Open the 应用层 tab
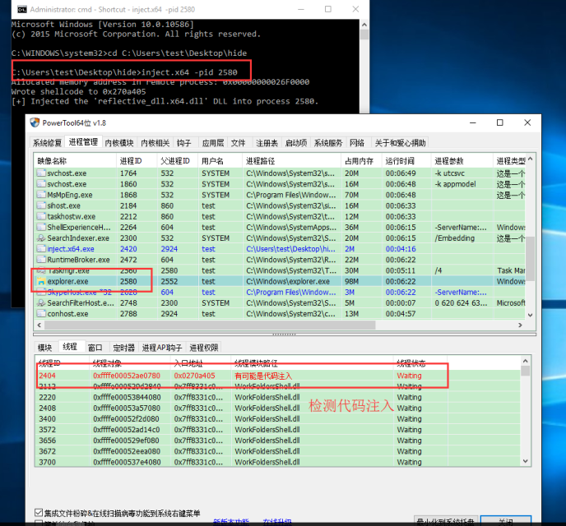Viewport: 566px width, 526px height. click(212, 143)
